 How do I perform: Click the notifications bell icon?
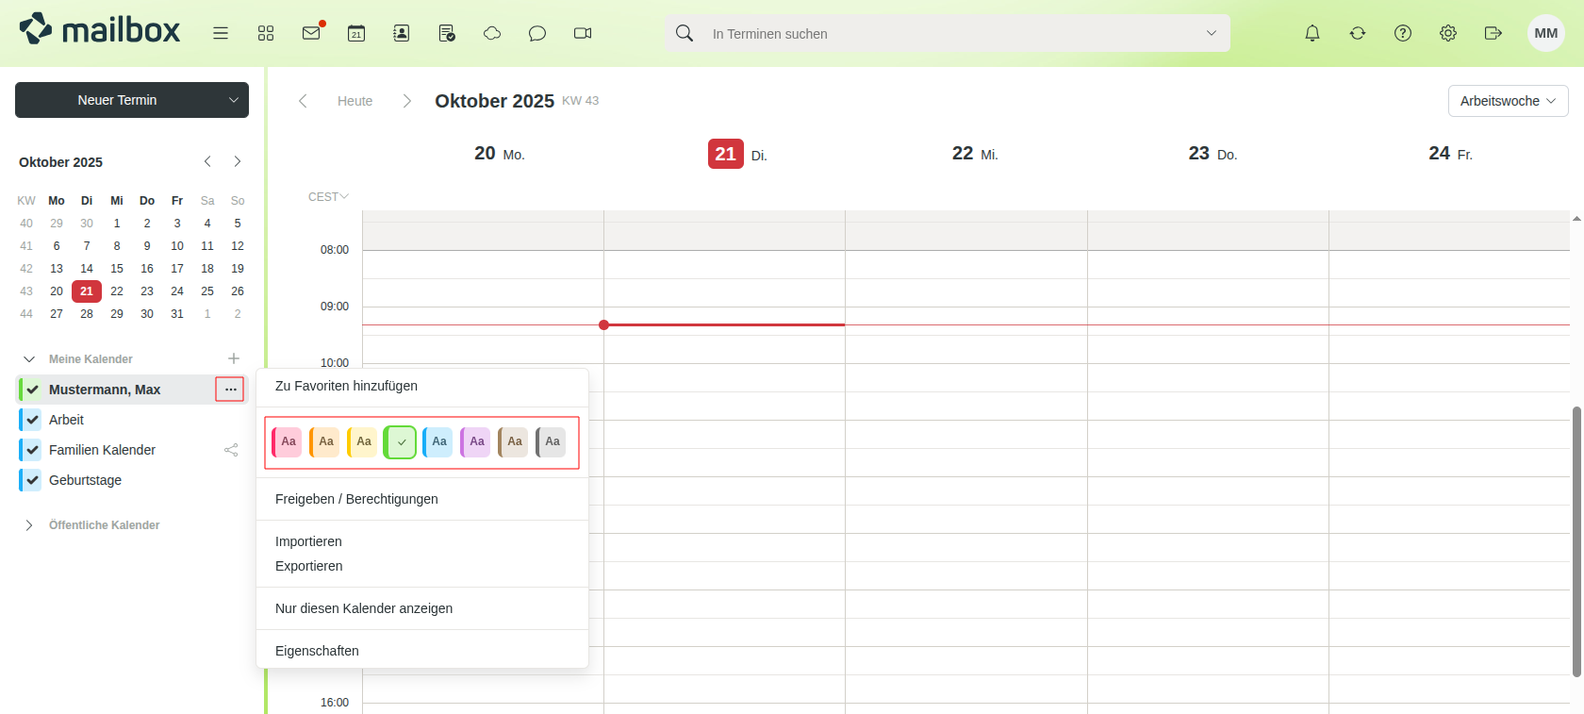[1312, 33]
